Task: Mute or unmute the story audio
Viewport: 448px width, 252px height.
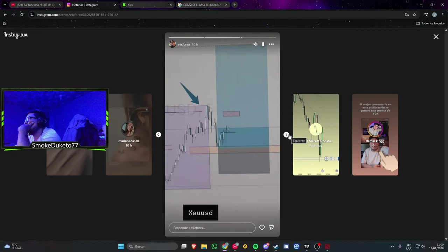Action: point(255,44)
